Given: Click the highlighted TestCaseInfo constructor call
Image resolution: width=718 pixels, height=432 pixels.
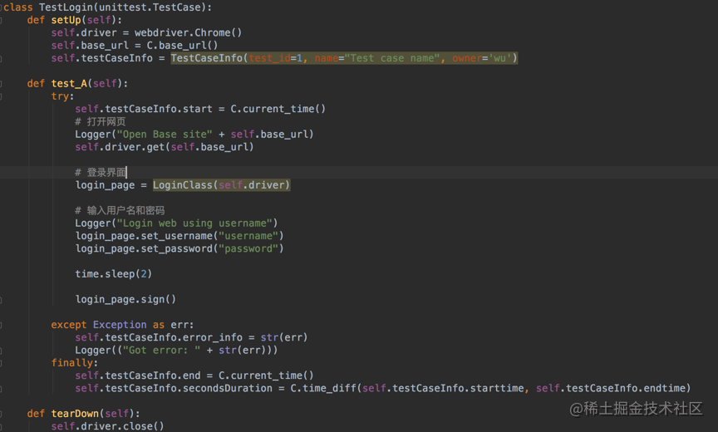Looking at the screenshot, I should point(344,58).
